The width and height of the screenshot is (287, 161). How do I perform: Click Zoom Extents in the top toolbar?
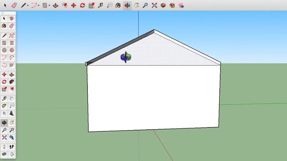click(x=154, y=5)
